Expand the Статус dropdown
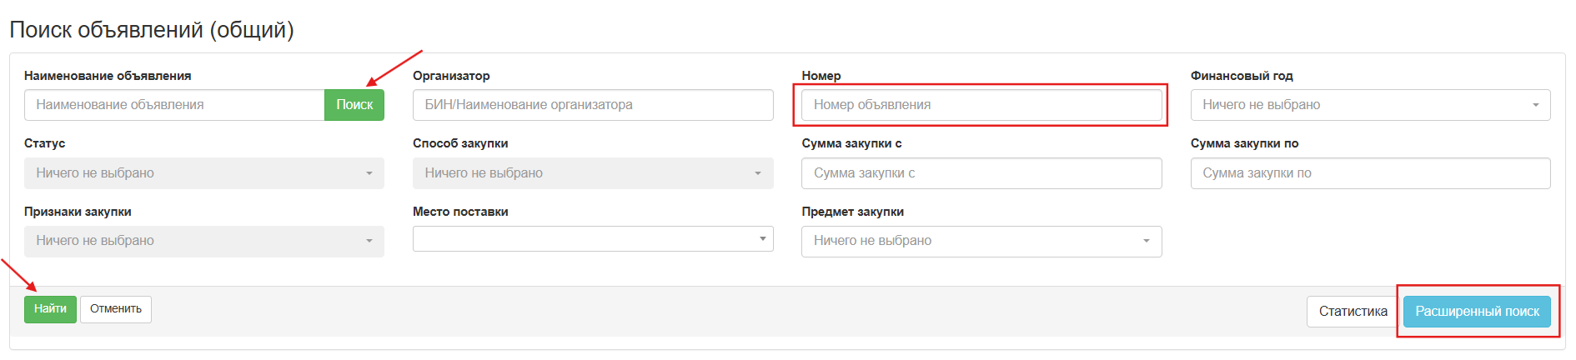The image size is (1576, 360). click(x=204, y=173)
